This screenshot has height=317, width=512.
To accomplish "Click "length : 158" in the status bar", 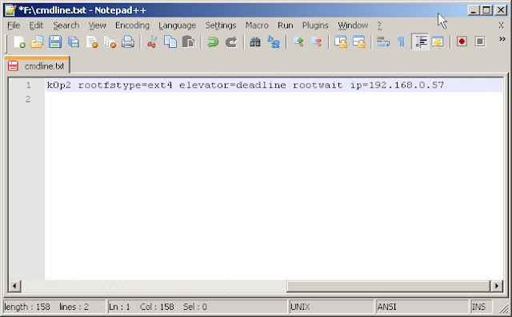I will click(27, 307).
